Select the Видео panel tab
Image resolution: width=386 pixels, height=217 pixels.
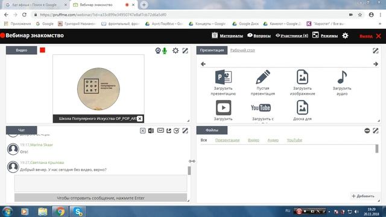click(22, 50)
